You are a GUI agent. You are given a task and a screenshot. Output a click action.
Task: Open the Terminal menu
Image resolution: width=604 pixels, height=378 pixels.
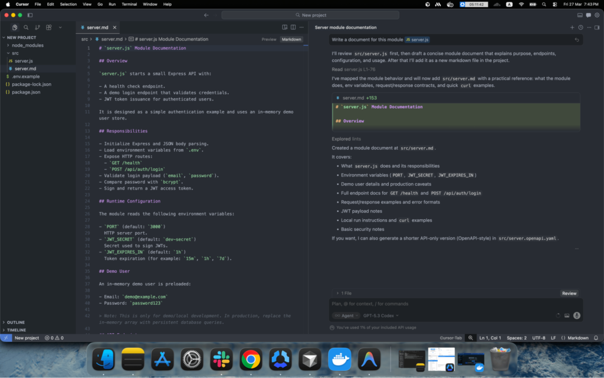(x=129, y=5)
